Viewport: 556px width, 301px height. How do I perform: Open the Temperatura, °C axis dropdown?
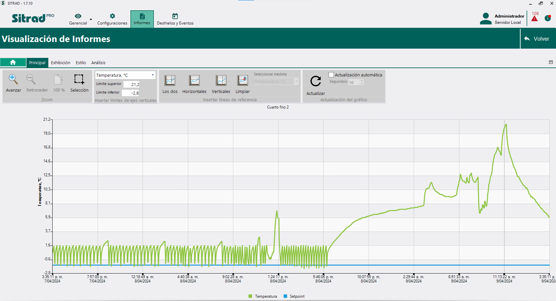[153, 75]
